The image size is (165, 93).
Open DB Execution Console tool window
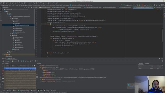(x=23, y=90)
